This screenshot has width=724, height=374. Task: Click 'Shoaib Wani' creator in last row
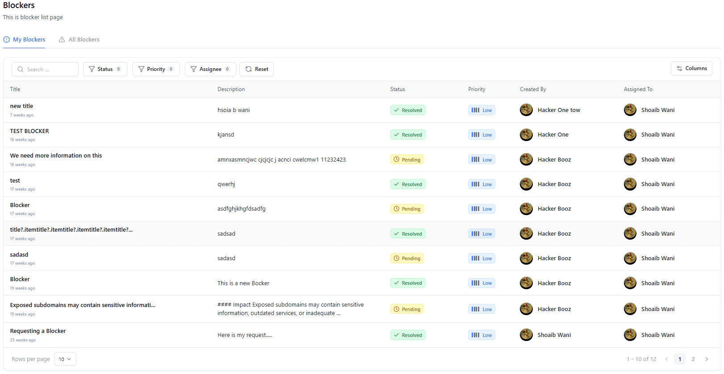[x=554, y=335]
